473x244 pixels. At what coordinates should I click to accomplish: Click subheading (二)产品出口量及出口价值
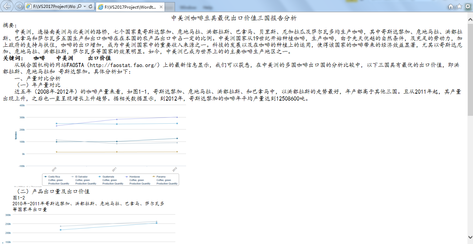53,191
